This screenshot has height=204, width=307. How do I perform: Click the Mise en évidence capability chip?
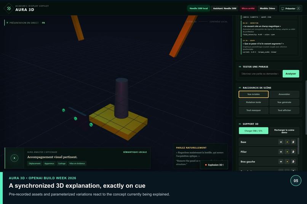(x=77, y=163)
